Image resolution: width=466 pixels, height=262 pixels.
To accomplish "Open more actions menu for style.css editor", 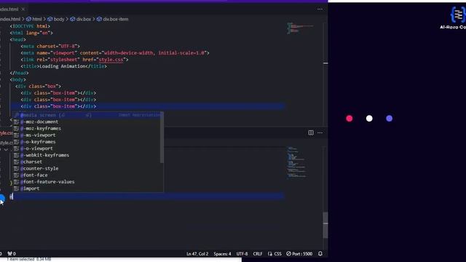I will pyautogui.click(x=320, y=132).
